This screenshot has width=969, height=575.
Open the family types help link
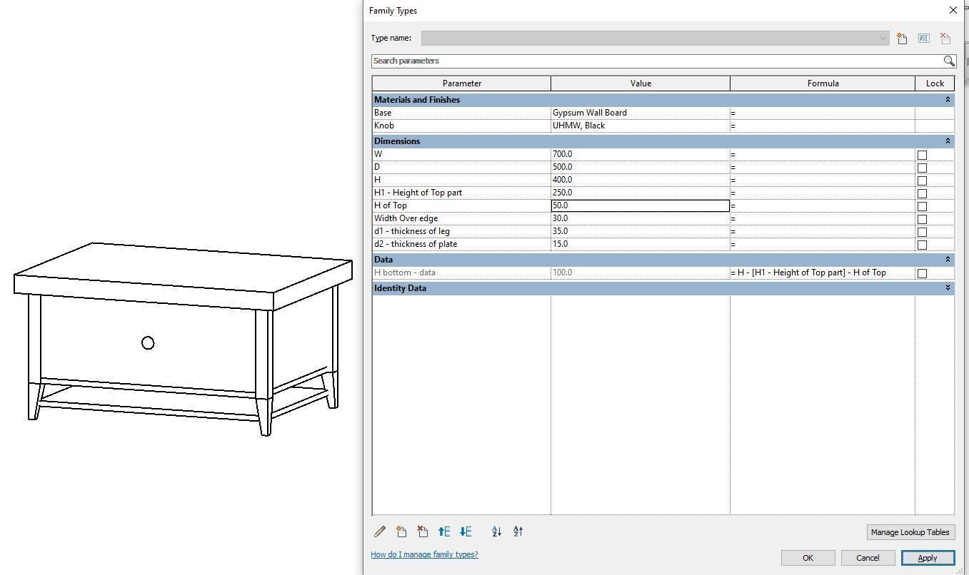[x=424, y=554]
